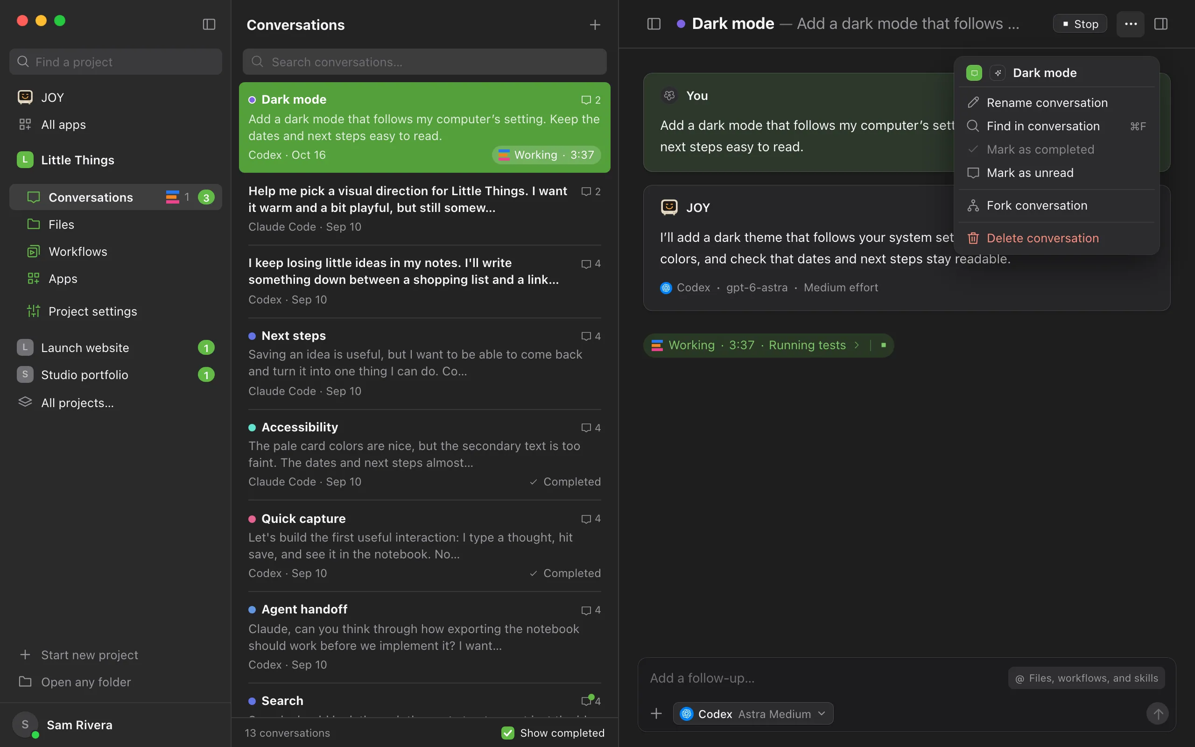Open the three-dot more options menu
This screenshot has height=747, width=1195.
tap(1130, 24)
